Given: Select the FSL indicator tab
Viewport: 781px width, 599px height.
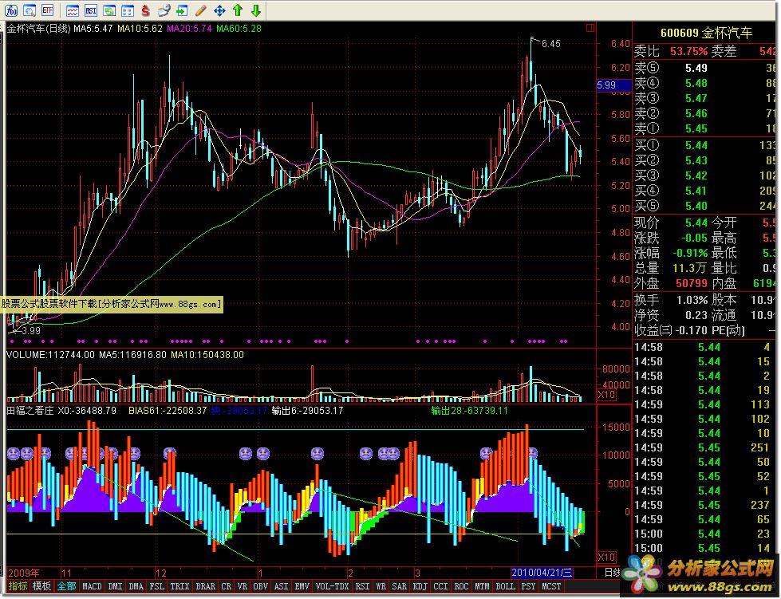Looking at the screenshot, I should click(x=157, y=586).
